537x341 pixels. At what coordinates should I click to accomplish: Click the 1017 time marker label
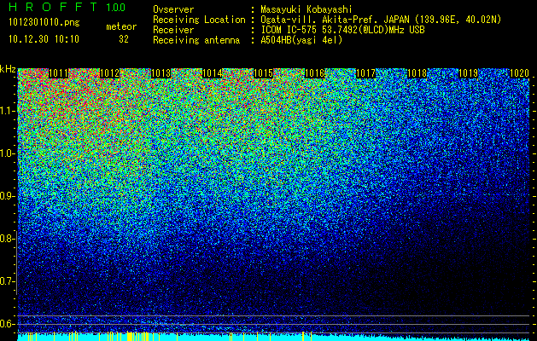coord(365,73)
